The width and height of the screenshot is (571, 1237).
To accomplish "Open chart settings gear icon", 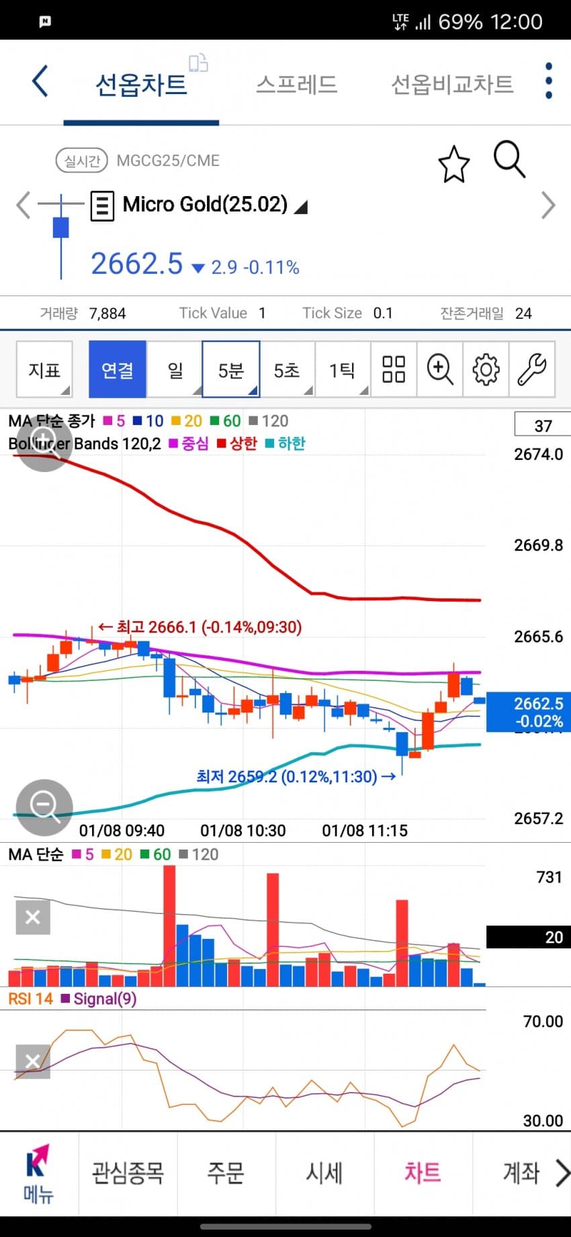I will pos(486,369).
